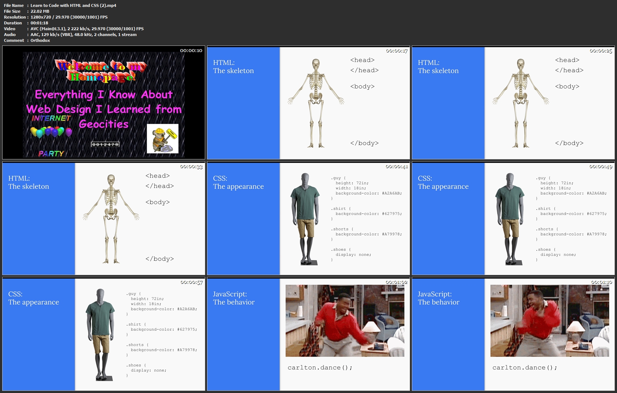Select the skeleton frame stamped 00:00:25
617x393 pixels.
513,103
